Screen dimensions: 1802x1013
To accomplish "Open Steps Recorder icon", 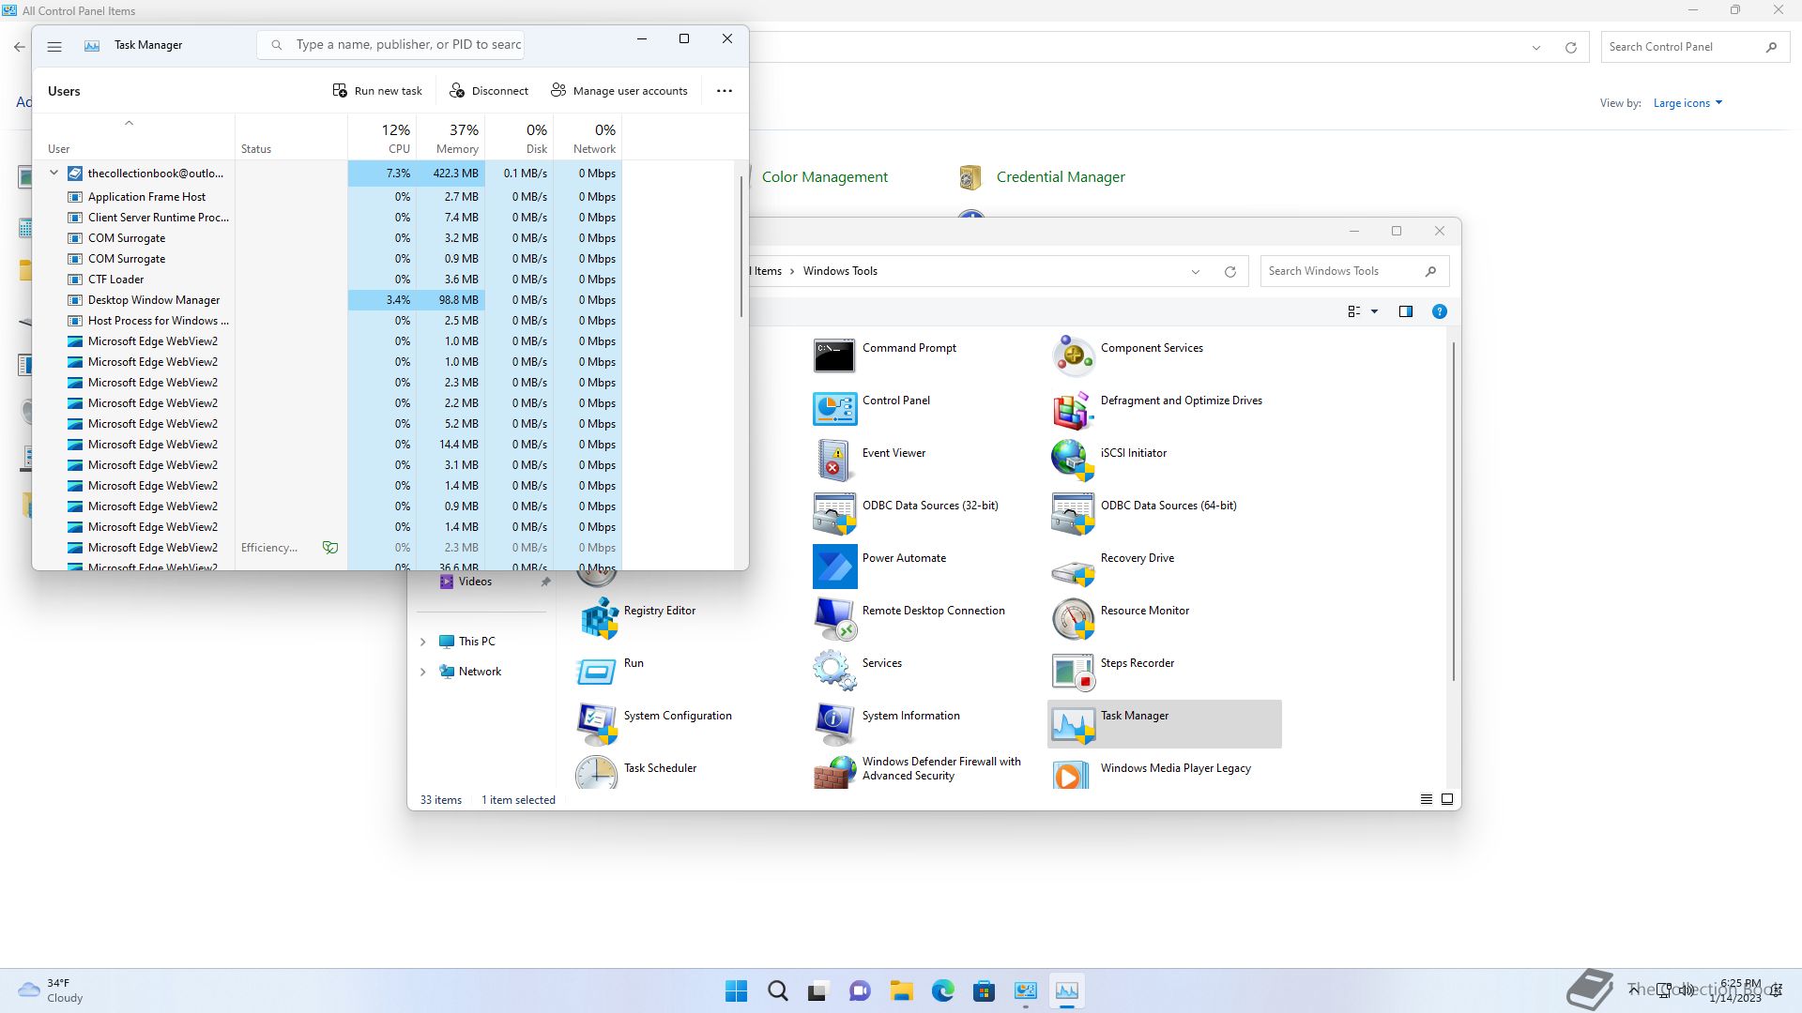I will click(x=1073, y=671).
